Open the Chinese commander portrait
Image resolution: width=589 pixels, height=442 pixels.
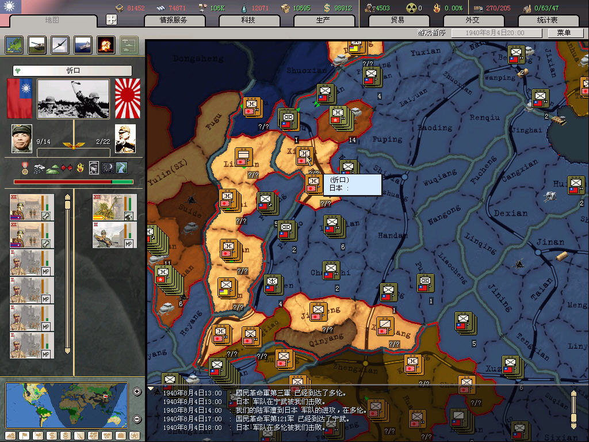click(22, 139)
